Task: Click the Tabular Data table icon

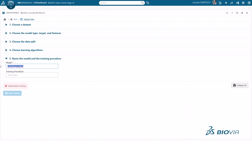Action: [21, 19]
